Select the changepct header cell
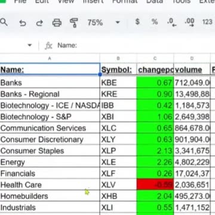 [x=155, y=69]
